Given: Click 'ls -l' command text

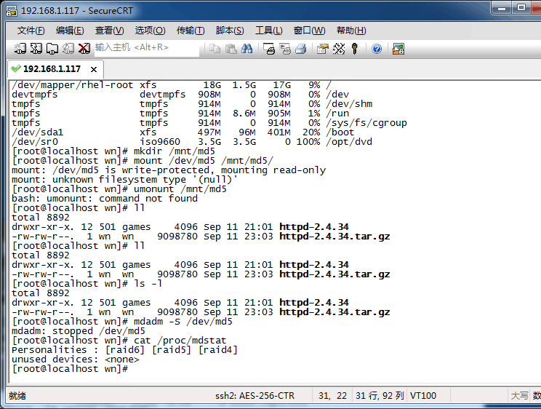Looking at the screenshot, I should pyautogui.click(x=148, y=284).
